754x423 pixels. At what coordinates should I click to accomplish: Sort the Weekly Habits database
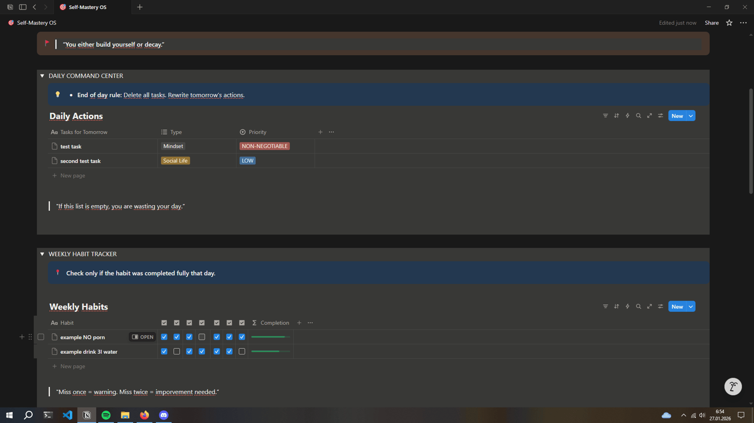[x=616, y=307]
